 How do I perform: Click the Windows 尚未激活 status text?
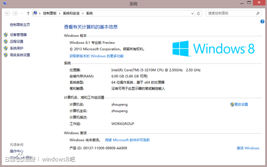pos(85,140)
